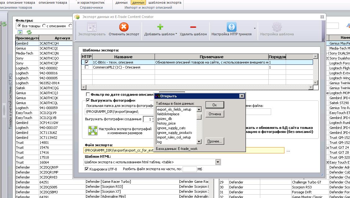The height and width of the screenshot is (198, 350).
Task: Toggle Выгружать фотографии checkbox
Action: coord(88,100)
